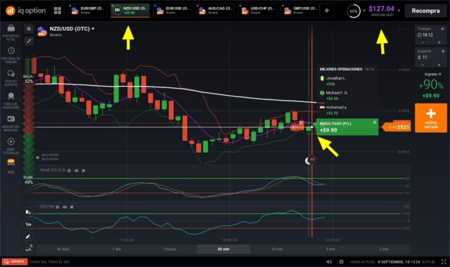Open the candlestick chart type selector
The height and width of the screenshot is (267, 450).
pos(28,212)
